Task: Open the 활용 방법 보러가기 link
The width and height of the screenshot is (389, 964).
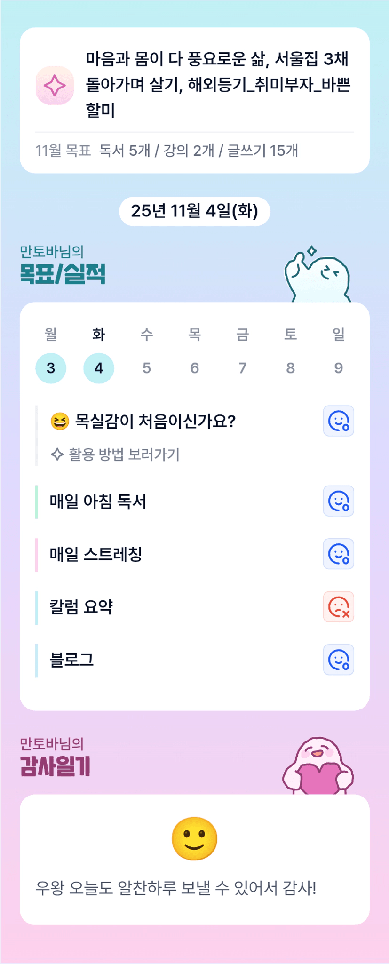Action: (124, 454)
